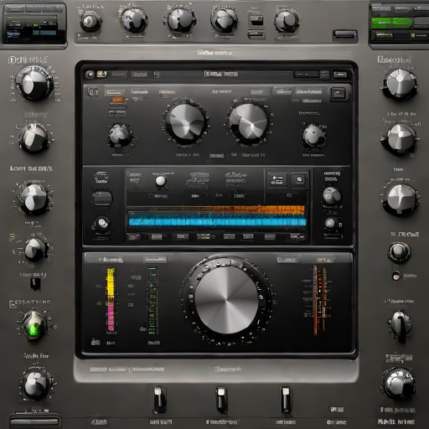Click the rounded rectangular button left of the waveform display
Screen dimensions: 429x429
[x=102, y=199]
